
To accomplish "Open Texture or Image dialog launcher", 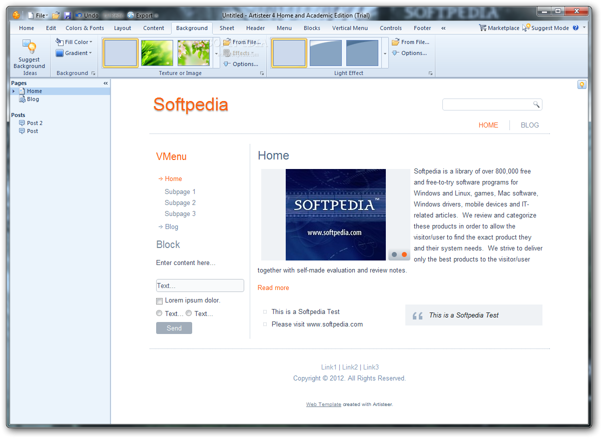I will pyautogui.click(x=262, y=73).
